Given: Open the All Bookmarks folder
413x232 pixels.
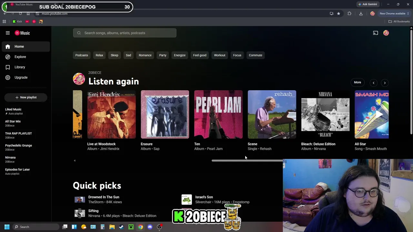Looking at the screenshot, I should (x=399, y=22).
